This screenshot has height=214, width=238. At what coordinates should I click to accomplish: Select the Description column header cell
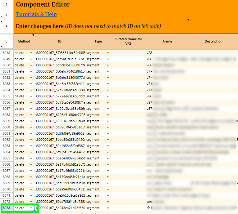click(x=213, y=41)
